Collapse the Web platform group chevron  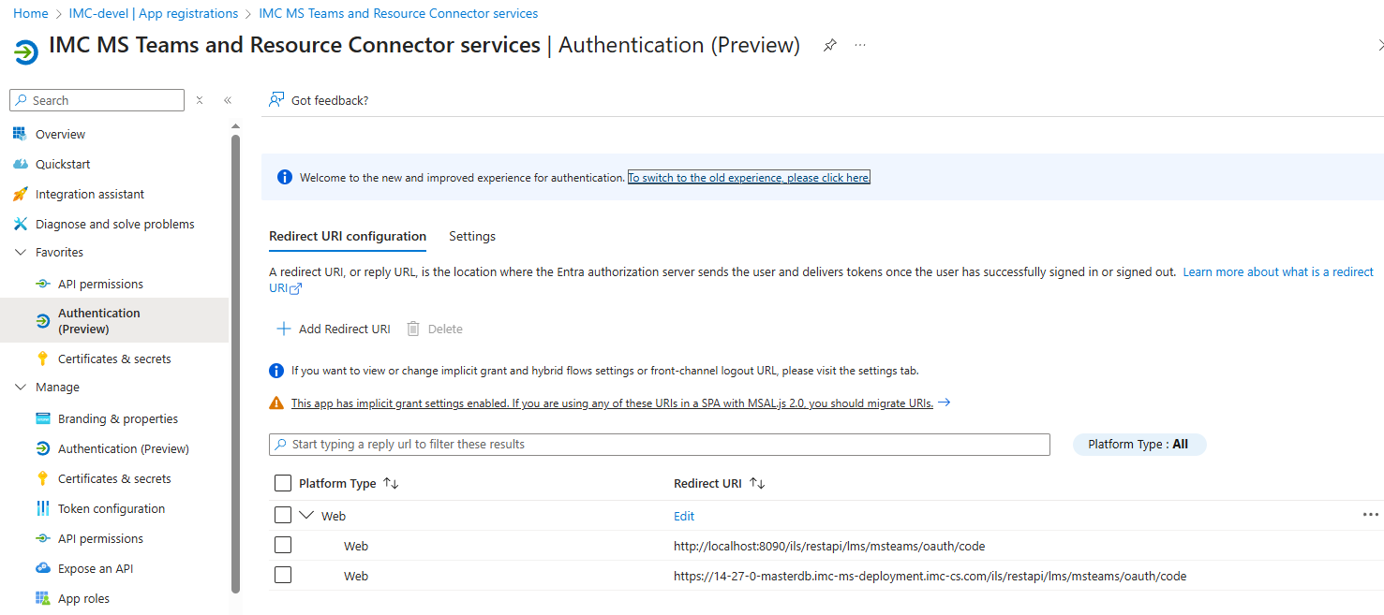[x=306, y=515]
